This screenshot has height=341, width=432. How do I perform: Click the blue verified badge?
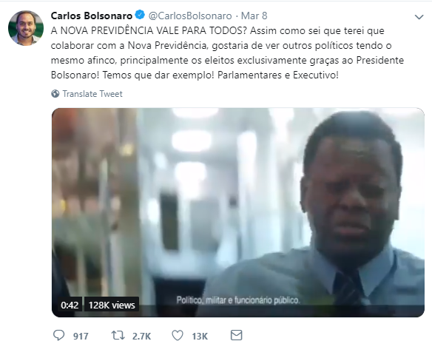[x=141, y=15]
